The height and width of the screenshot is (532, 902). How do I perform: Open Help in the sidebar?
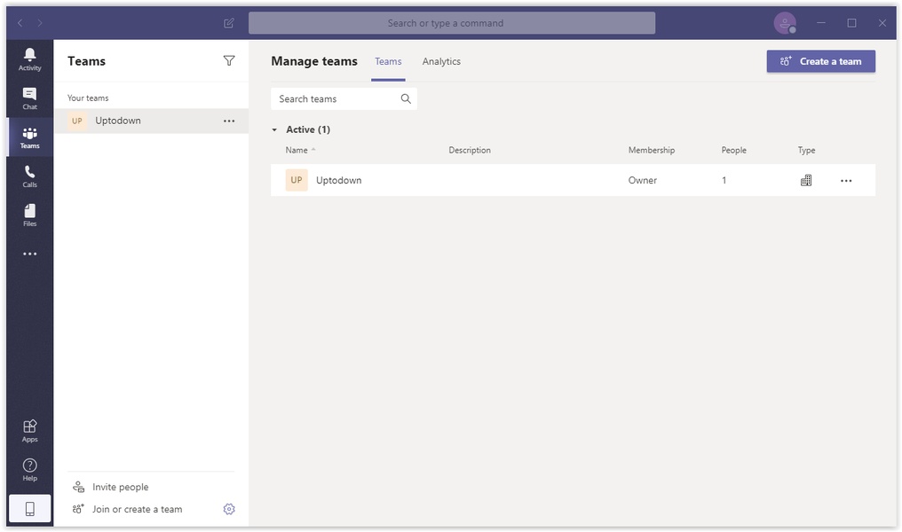pos(29,469)
